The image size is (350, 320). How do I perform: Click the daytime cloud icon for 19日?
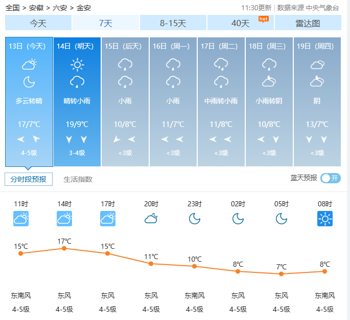(x=317, y=65)
